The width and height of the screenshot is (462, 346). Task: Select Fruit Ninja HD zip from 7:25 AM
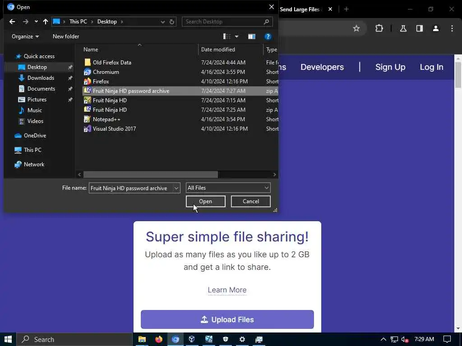(x=110, y=110)
